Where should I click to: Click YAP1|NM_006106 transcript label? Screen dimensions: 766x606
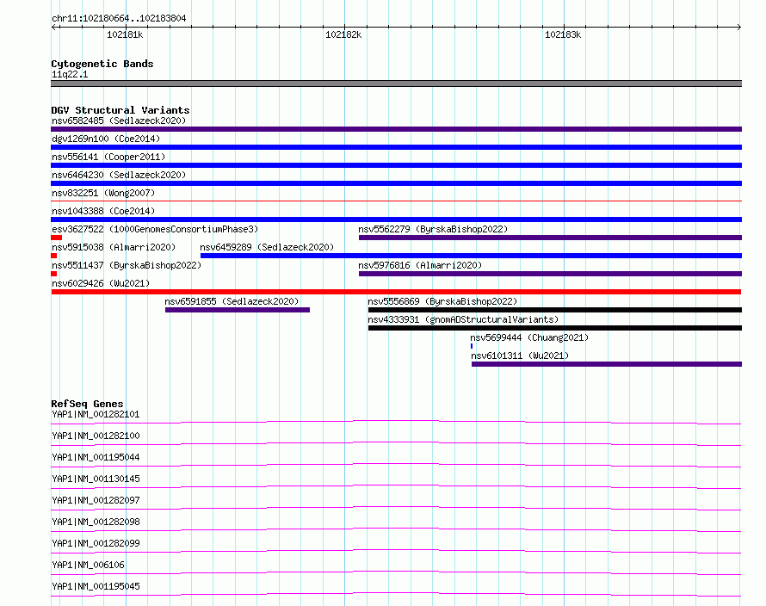click(88, 565)
